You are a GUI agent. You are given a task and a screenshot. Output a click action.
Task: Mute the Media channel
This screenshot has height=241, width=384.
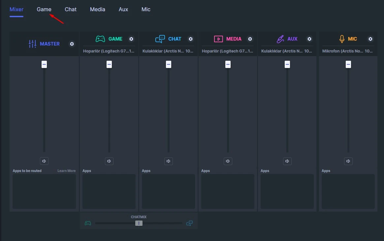228,161
